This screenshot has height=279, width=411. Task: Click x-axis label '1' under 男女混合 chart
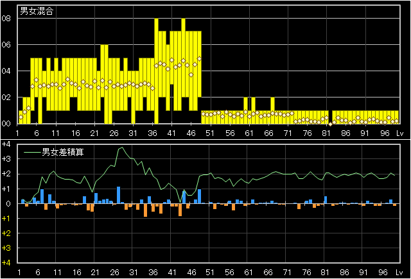(x=17, y=133)
